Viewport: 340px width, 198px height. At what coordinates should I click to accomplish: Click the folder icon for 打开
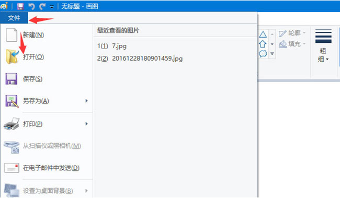pos(12,56)
